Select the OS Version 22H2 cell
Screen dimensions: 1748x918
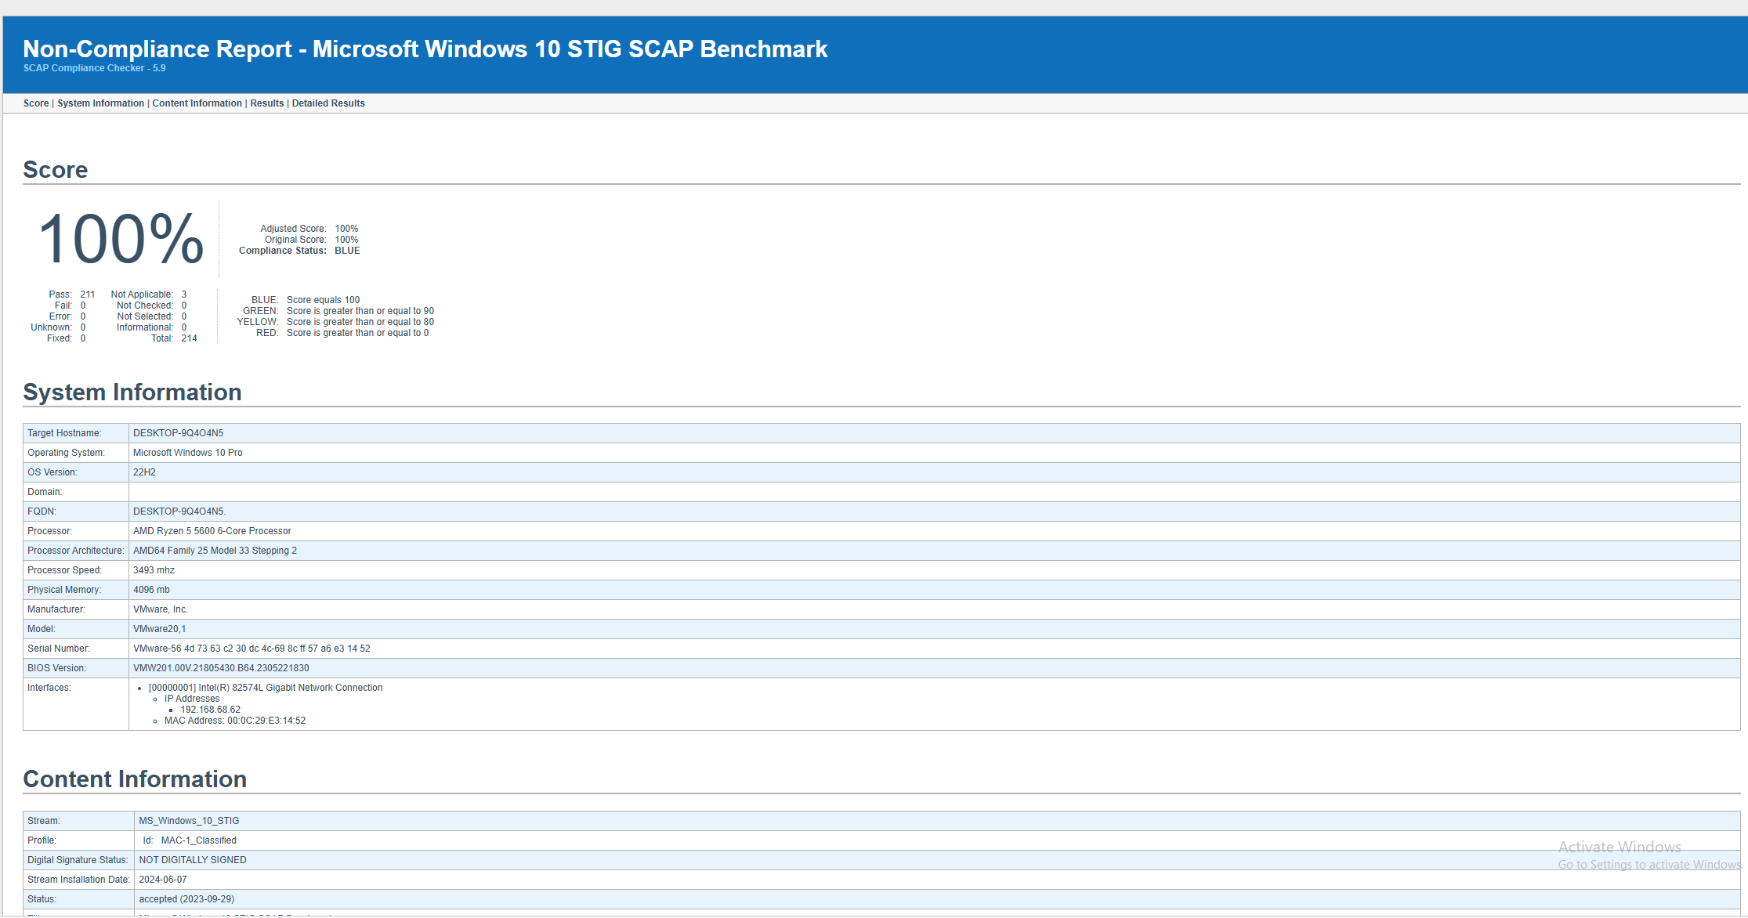tap(143, 472)
